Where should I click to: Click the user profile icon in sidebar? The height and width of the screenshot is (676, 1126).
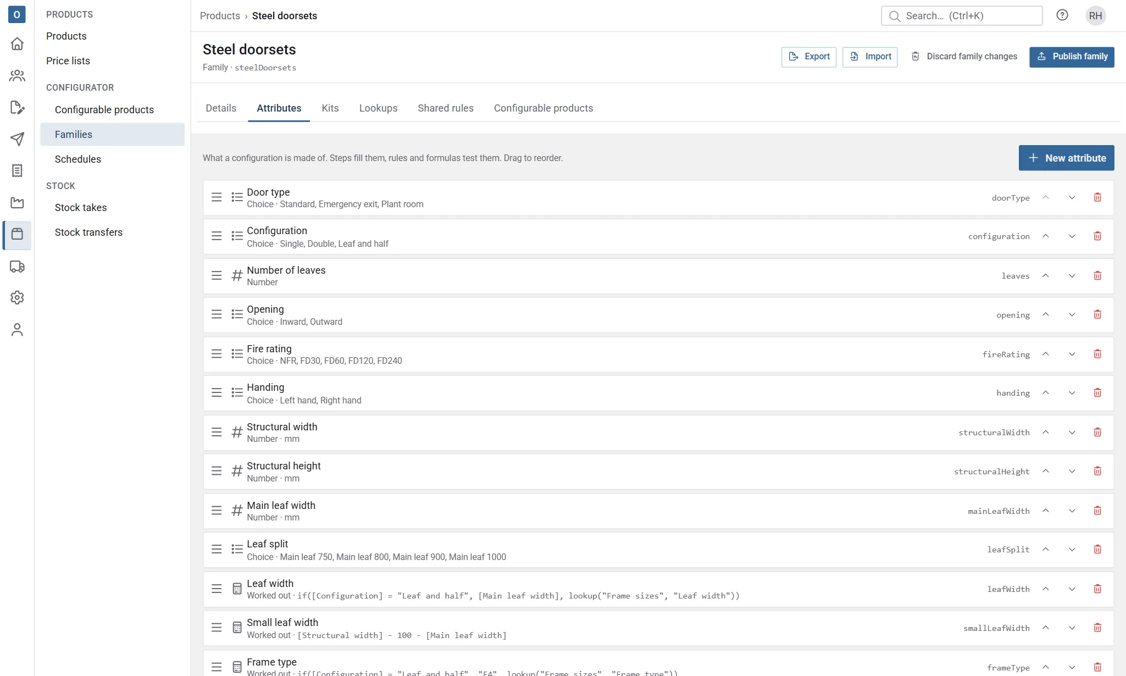[17, 330]
